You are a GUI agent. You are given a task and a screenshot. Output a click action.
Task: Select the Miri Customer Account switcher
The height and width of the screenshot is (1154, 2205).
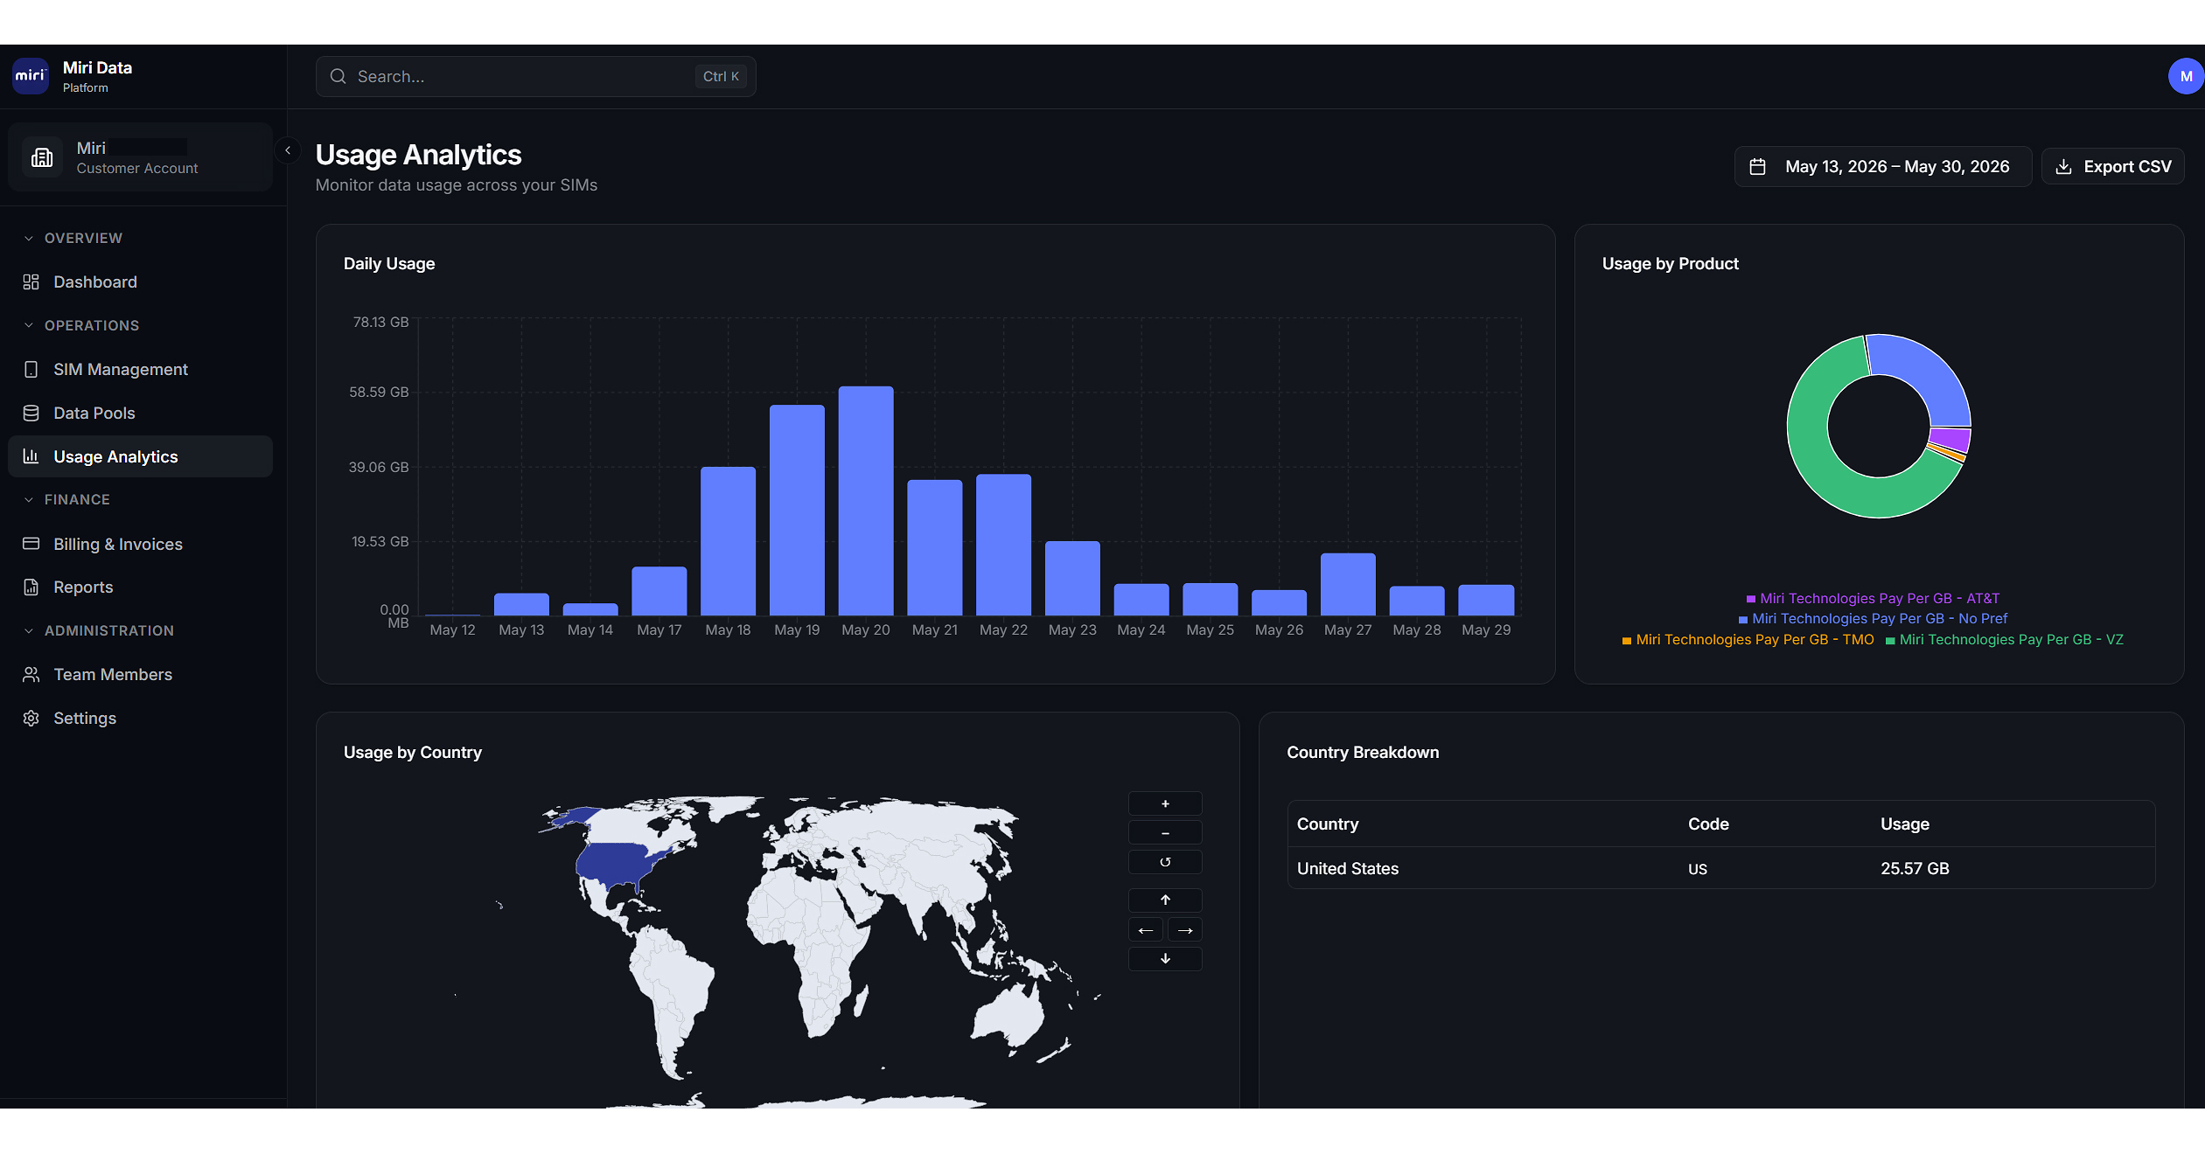pos(140,157)
